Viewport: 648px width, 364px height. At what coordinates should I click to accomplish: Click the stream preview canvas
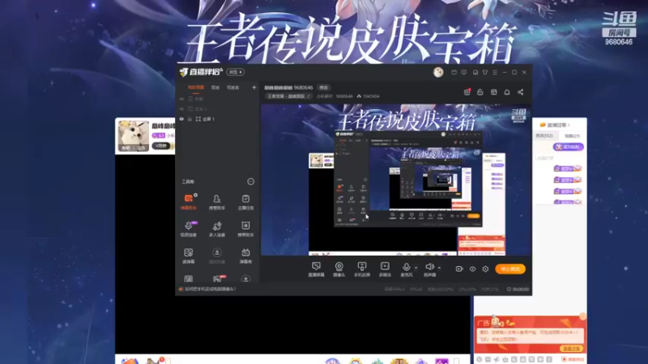396,180
